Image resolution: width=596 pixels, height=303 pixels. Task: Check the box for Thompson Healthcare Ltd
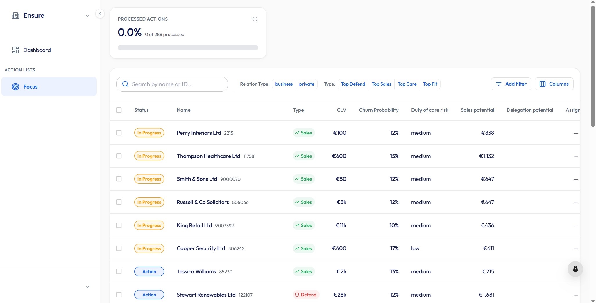119,156
